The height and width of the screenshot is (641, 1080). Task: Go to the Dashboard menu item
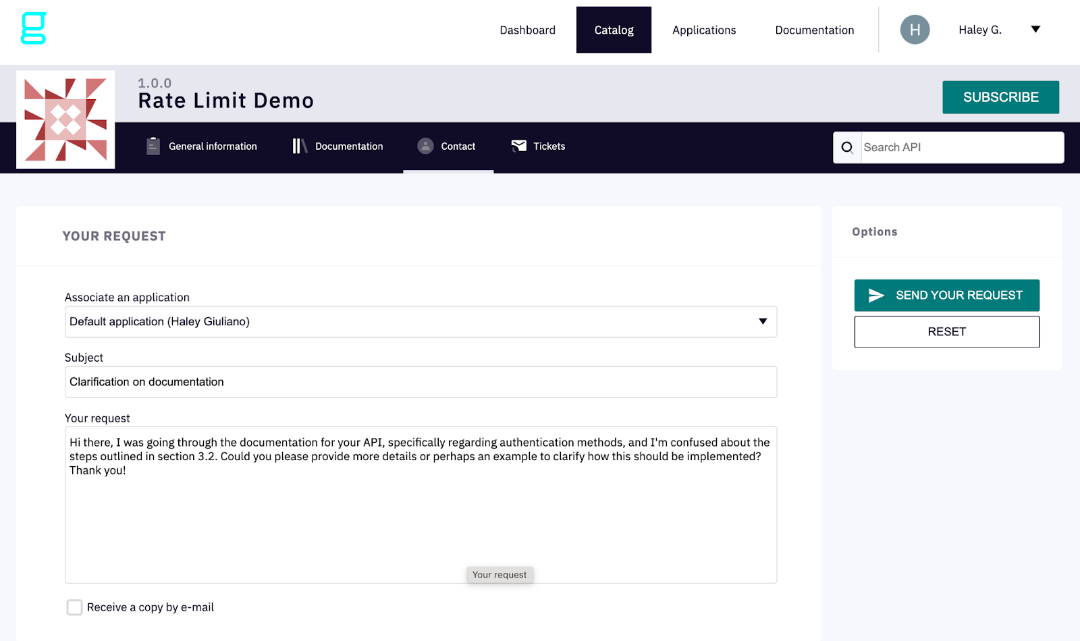[527, 30]
